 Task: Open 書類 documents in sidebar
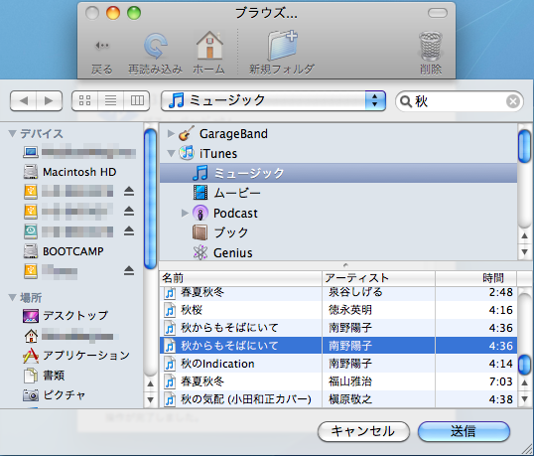(45, 376)
